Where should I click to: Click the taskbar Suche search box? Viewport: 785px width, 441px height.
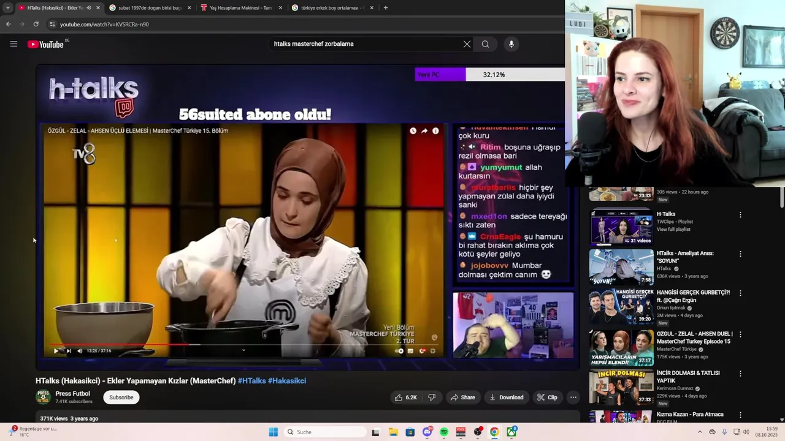click(x=325, y=432)
